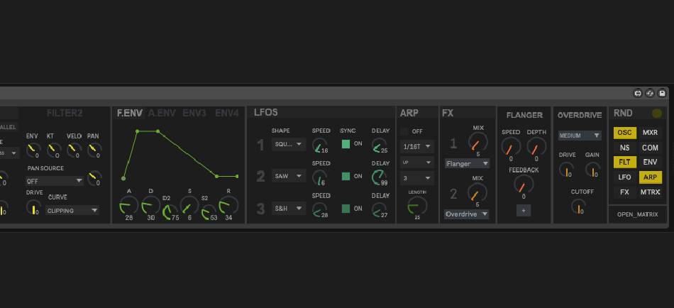
Task: Open FX slot 2 Overdrive dropdown
Action: 467,214
